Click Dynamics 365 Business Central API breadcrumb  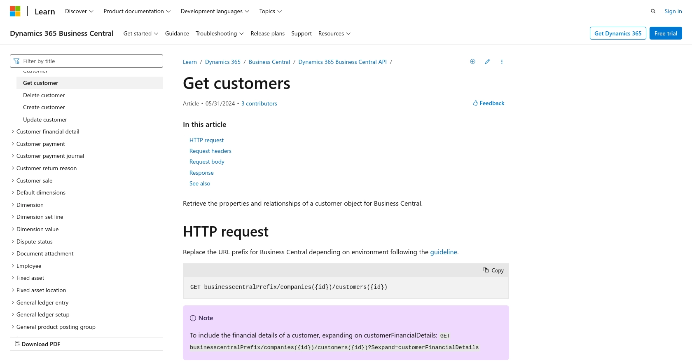[x=343, y=62]
